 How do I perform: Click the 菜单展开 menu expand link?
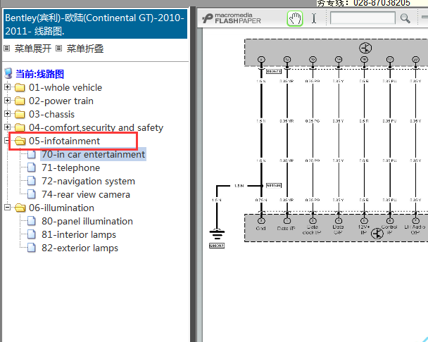[33, 49]
